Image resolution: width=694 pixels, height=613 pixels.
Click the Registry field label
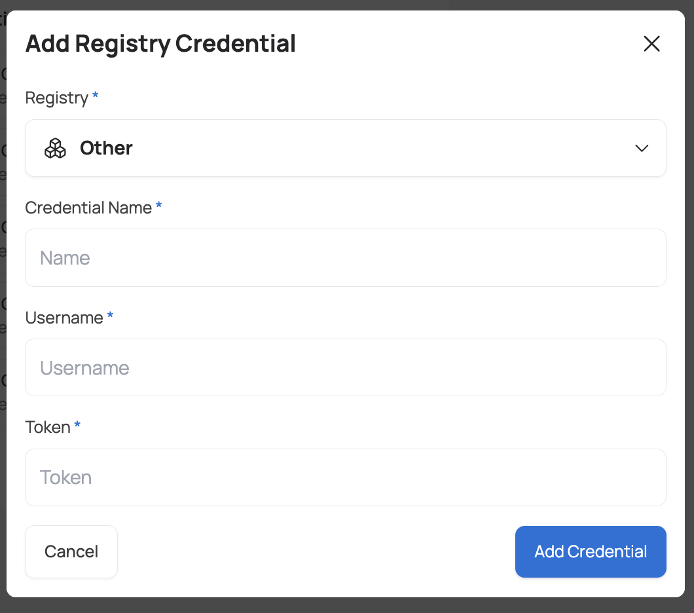tap(56, 98)
